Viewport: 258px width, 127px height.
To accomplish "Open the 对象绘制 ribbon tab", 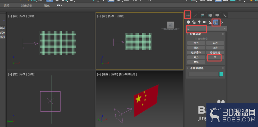I will tap(27, 6).
